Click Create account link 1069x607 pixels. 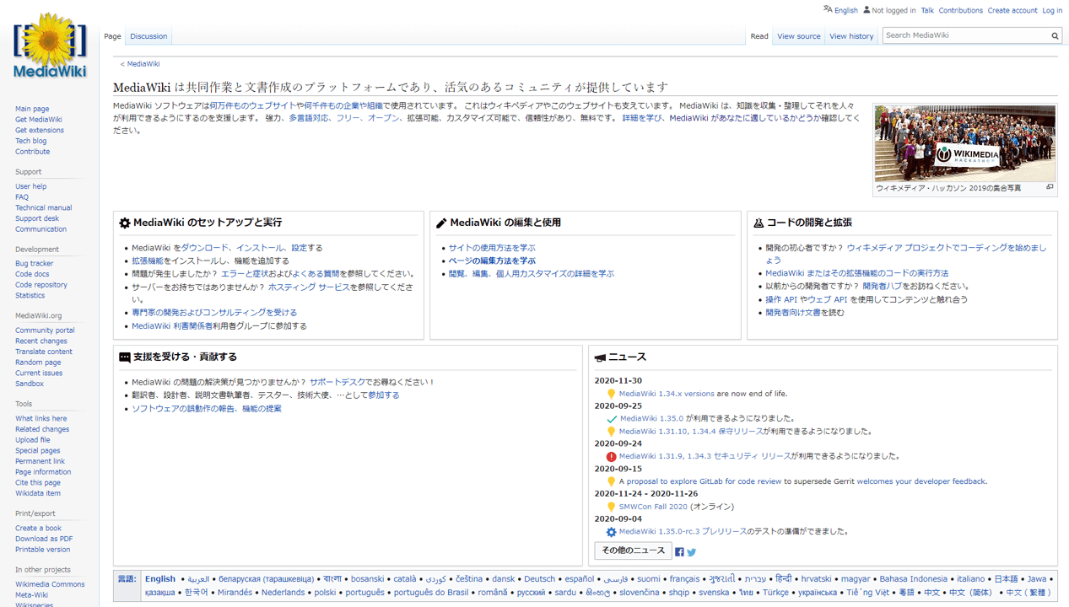1012,10
